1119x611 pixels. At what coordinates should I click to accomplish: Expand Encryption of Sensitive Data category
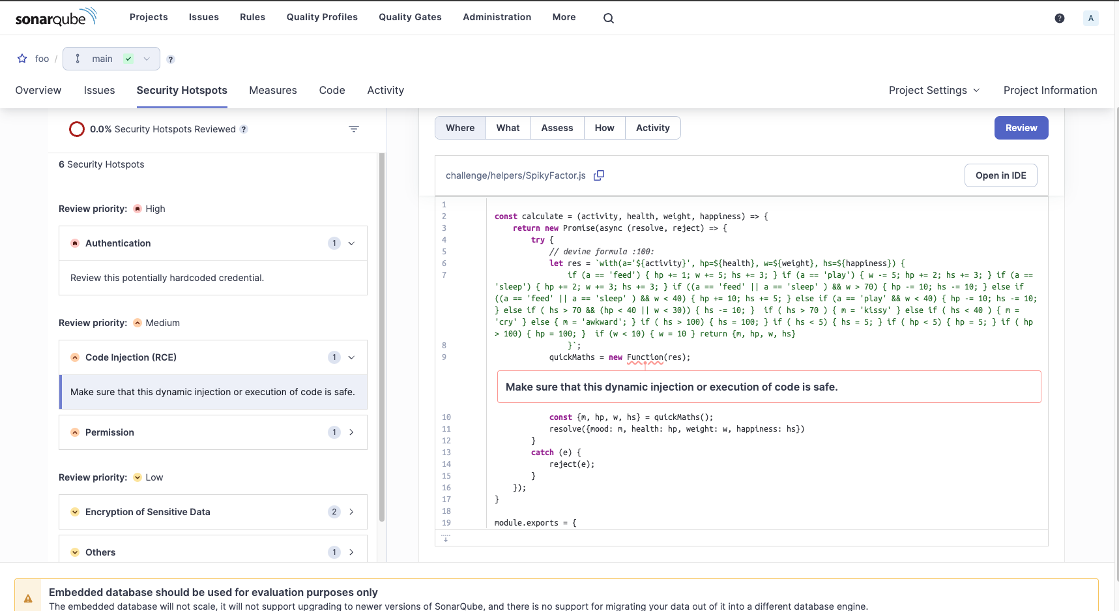click(351, 512)
